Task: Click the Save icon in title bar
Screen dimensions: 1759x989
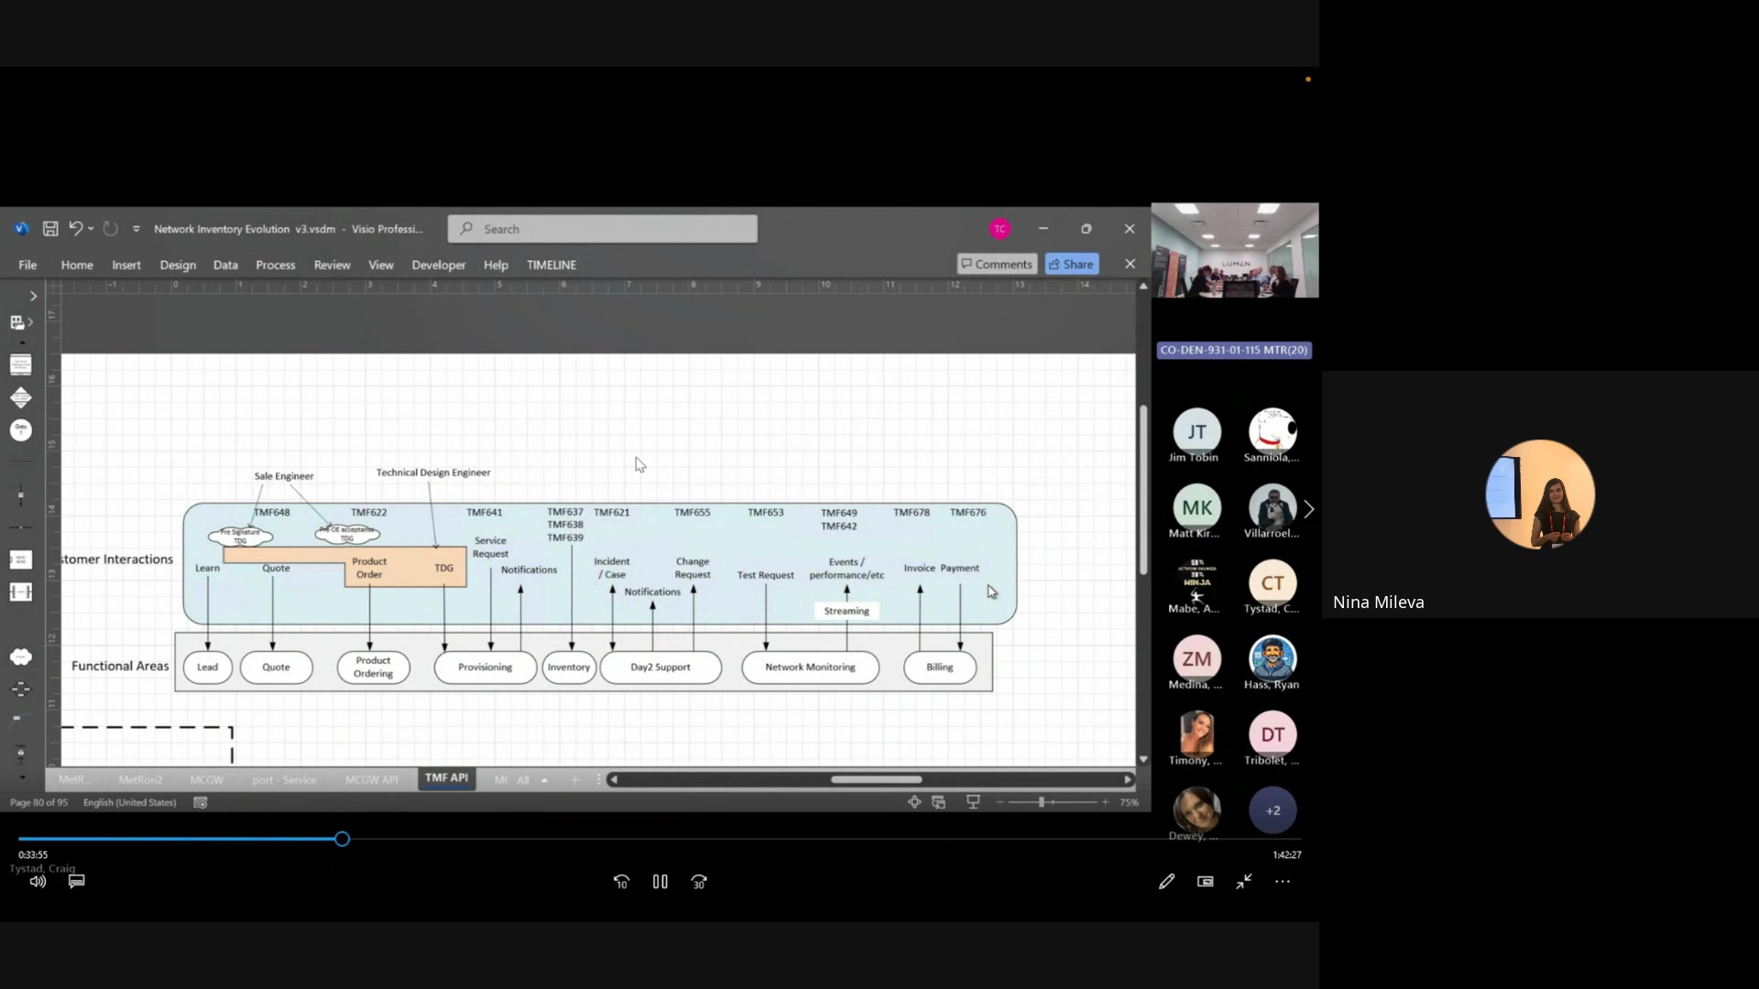Action: [50, 229]
